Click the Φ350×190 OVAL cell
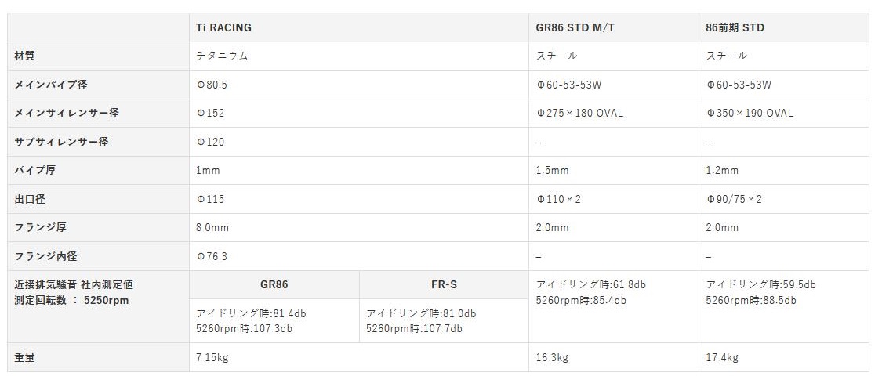 (x=750, y=113)
